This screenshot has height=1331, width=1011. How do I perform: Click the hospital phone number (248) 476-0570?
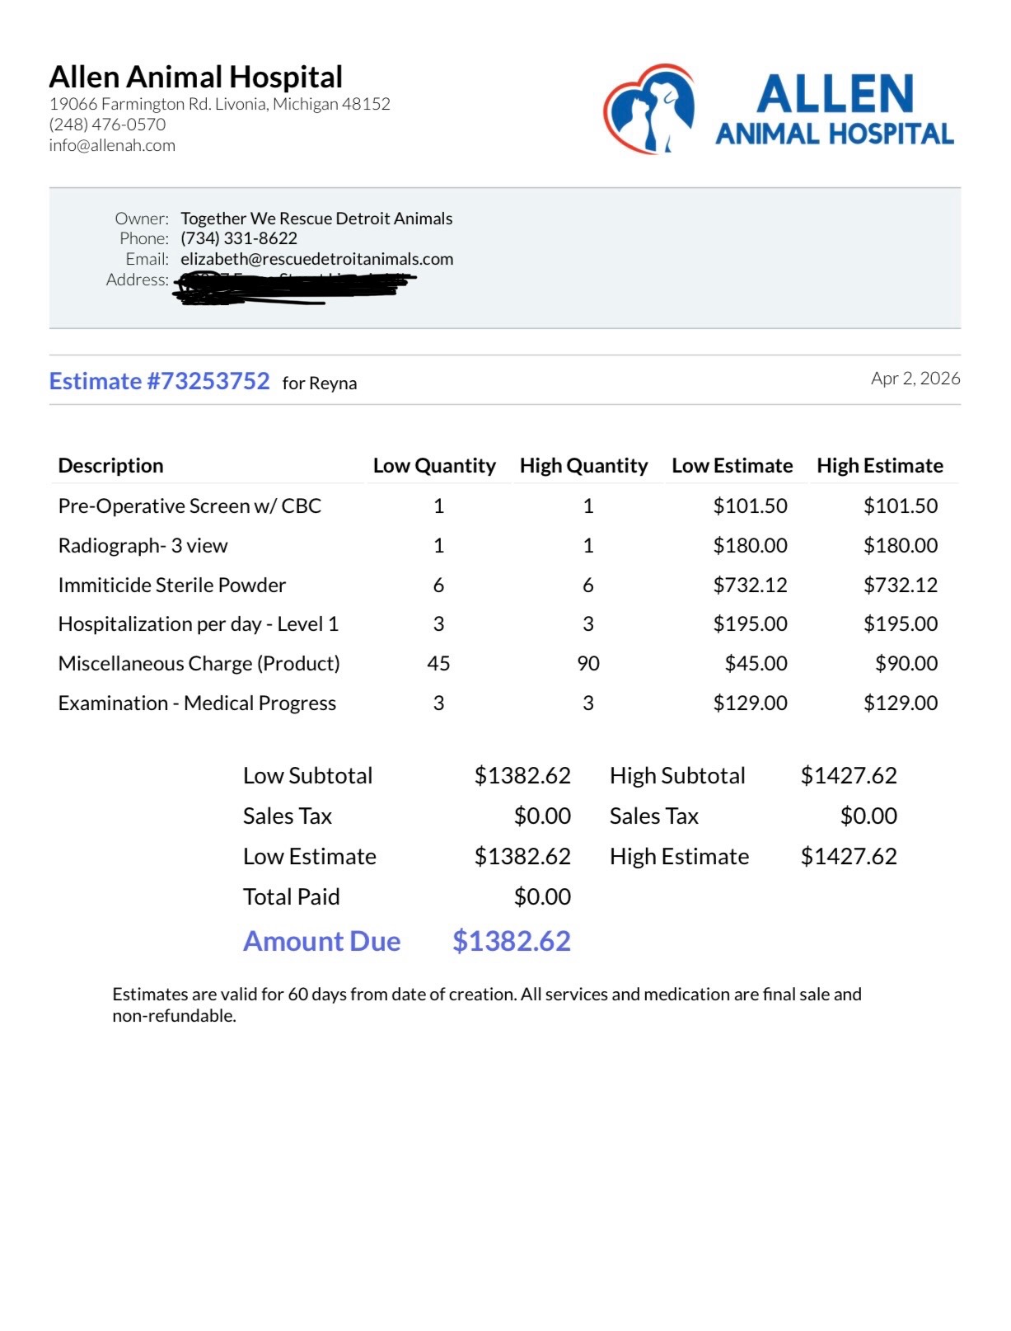[x=107, y=125]
